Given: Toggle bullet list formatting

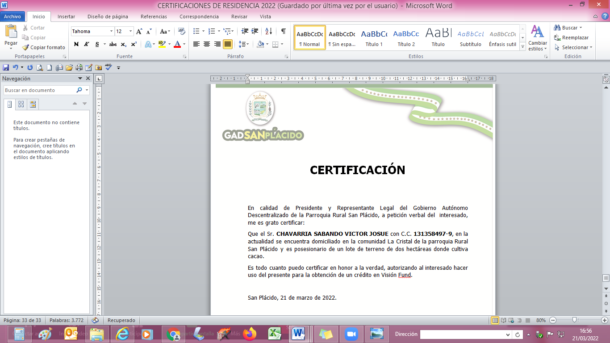Looking at the screenshot, I should pos(196,31).
